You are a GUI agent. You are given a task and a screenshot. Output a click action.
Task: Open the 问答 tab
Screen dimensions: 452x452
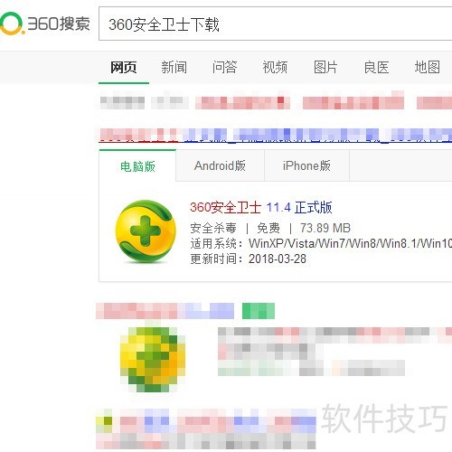point(224,67)
